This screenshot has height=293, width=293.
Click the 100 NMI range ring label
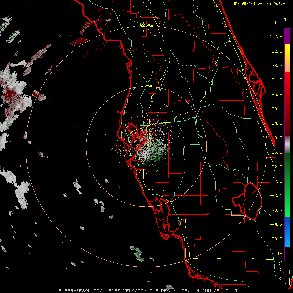[x=146, y=26]
